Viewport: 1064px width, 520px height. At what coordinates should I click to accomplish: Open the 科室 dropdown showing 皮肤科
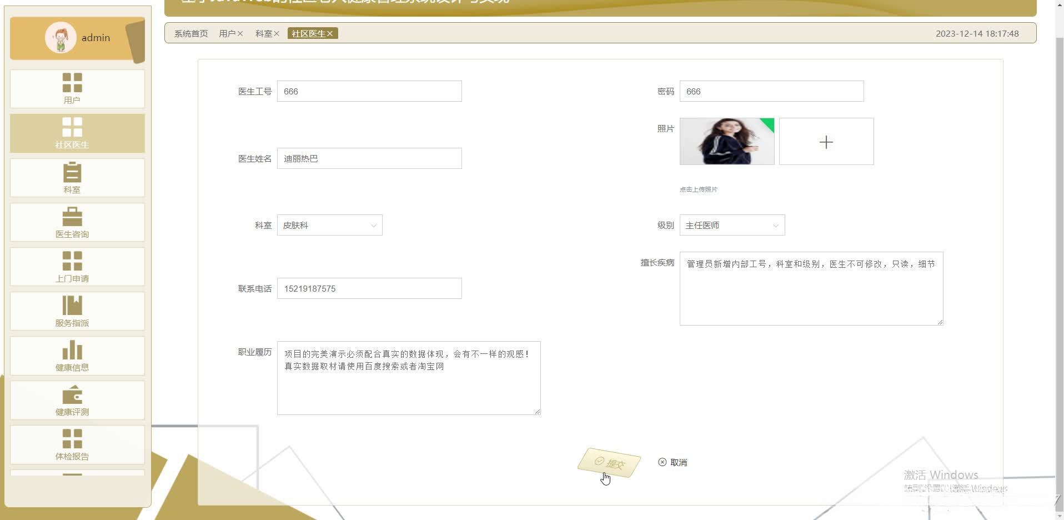tap(329, 225)
